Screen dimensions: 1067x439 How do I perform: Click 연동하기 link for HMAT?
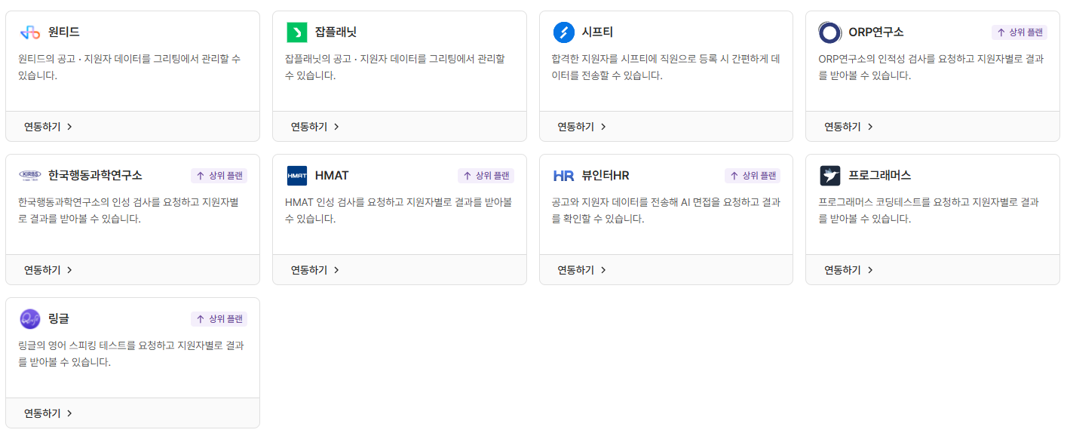(x=309, y=270)
